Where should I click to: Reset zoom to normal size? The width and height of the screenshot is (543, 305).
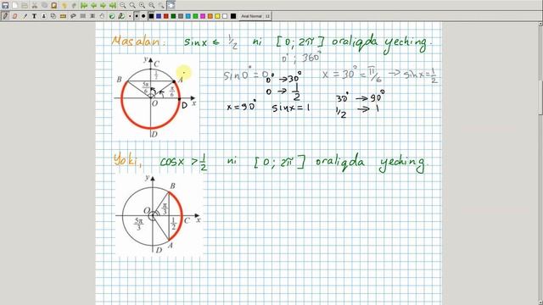(x=152, y=6)
